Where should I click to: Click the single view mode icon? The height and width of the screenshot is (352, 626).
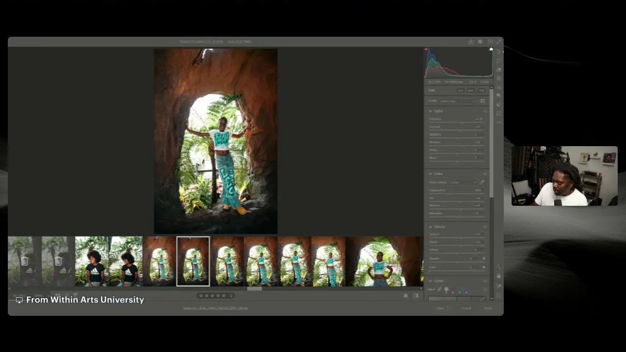(406, 295)
